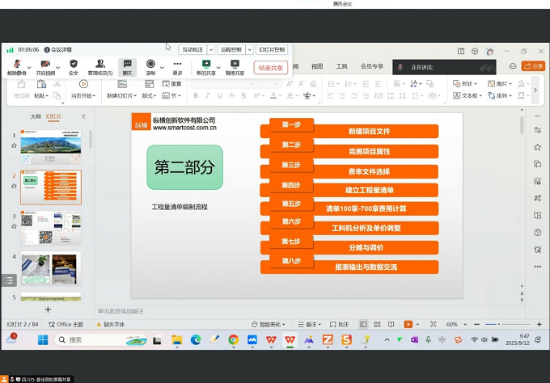Unmute microphone in Tencent Meeting toolbar
This screenshot has width=550, height=383.
[16, 65]
